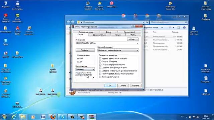214x120 pixels.
Task: Open the Adobe Dreamweaver desktop shortcut
Action: [x=17, y=18]
